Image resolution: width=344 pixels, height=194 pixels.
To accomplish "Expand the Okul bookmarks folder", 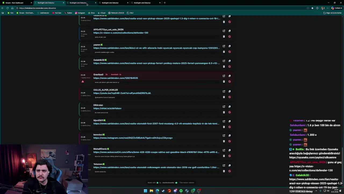I will 130,13.
